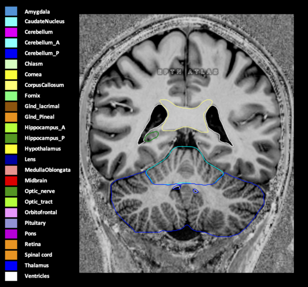
Task: Select the "Hippocampus_A" label
Action: click(x=45, y=128)
